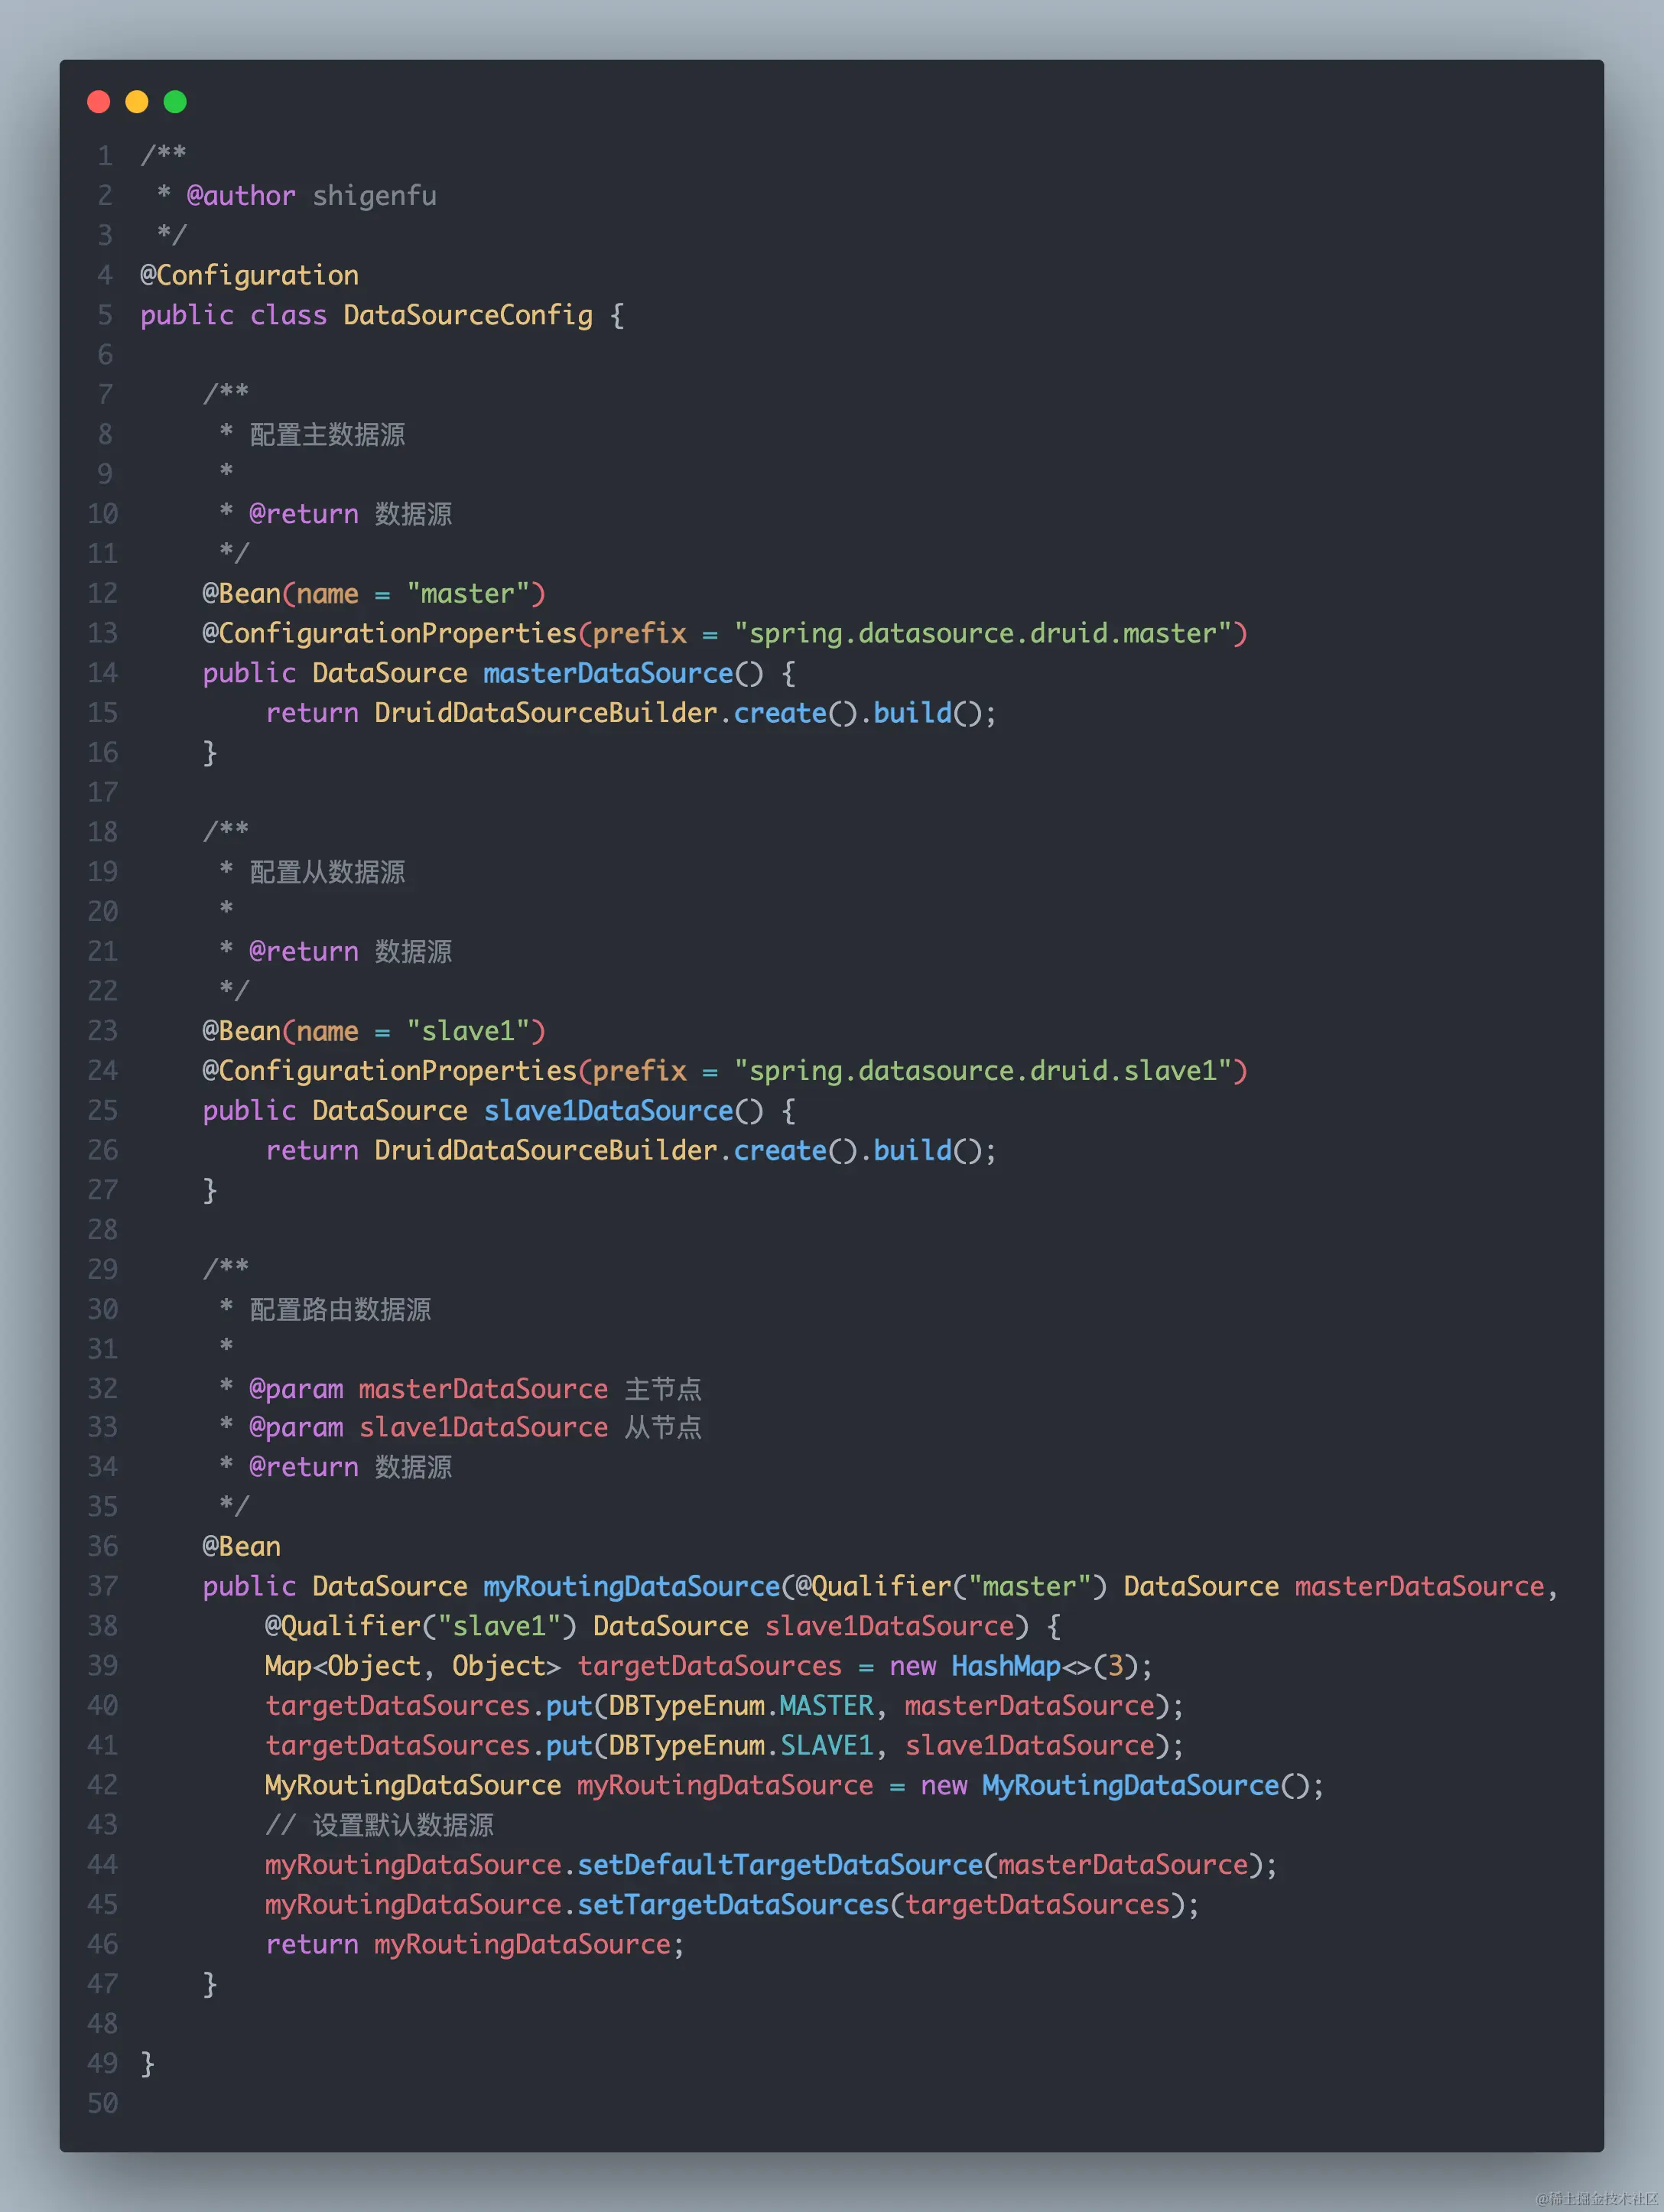Click 'setTargetDataSources' method call on line 45
Screen dimensions: 1664x2212
click(x=733, y=1904)
